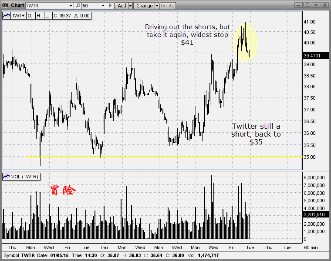Expand the Change dropdown arrow
Screen dimensions: 331x261
pos(157,6)
